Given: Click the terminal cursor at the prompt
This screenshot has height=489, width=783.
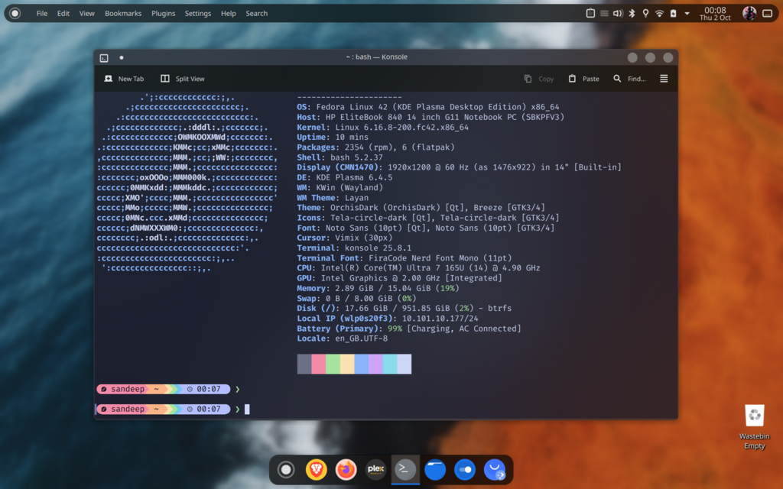Looking at the screenshot, I should 247,410.
